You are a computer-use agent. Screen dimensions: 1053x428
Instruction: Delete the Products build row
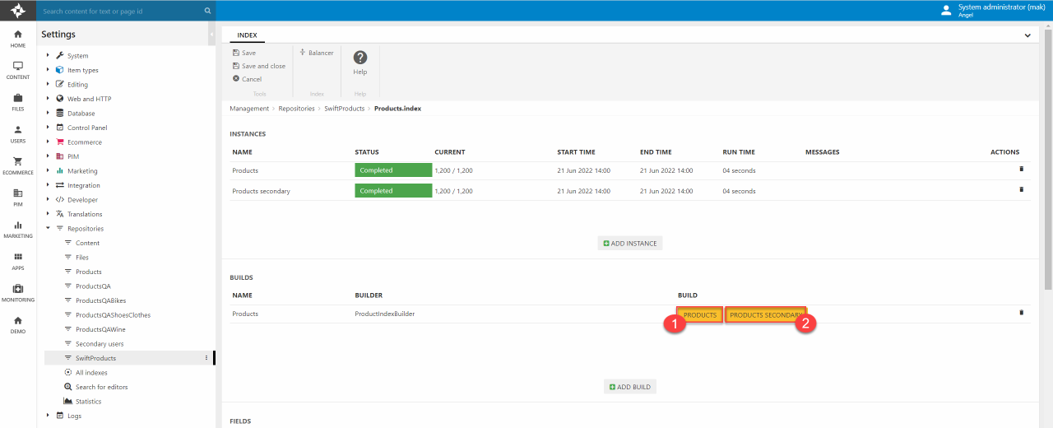pyautogui.click(x=1021, y=313)
